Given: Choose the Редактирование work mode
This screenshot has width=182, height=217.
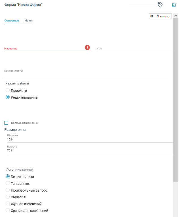Looking at the screenshot, I should click(x=8, y=97).
